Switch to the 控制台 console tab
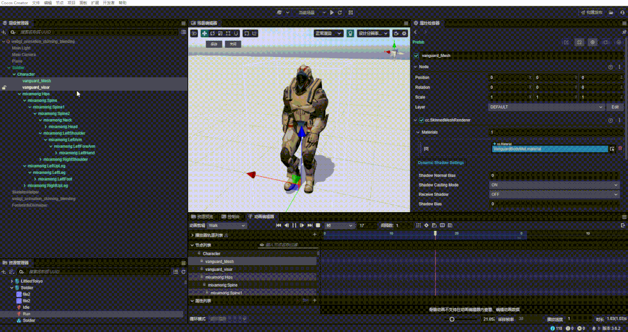Image resolution: width=628 pixels, height=332 pixels. (x=230, y=217)
